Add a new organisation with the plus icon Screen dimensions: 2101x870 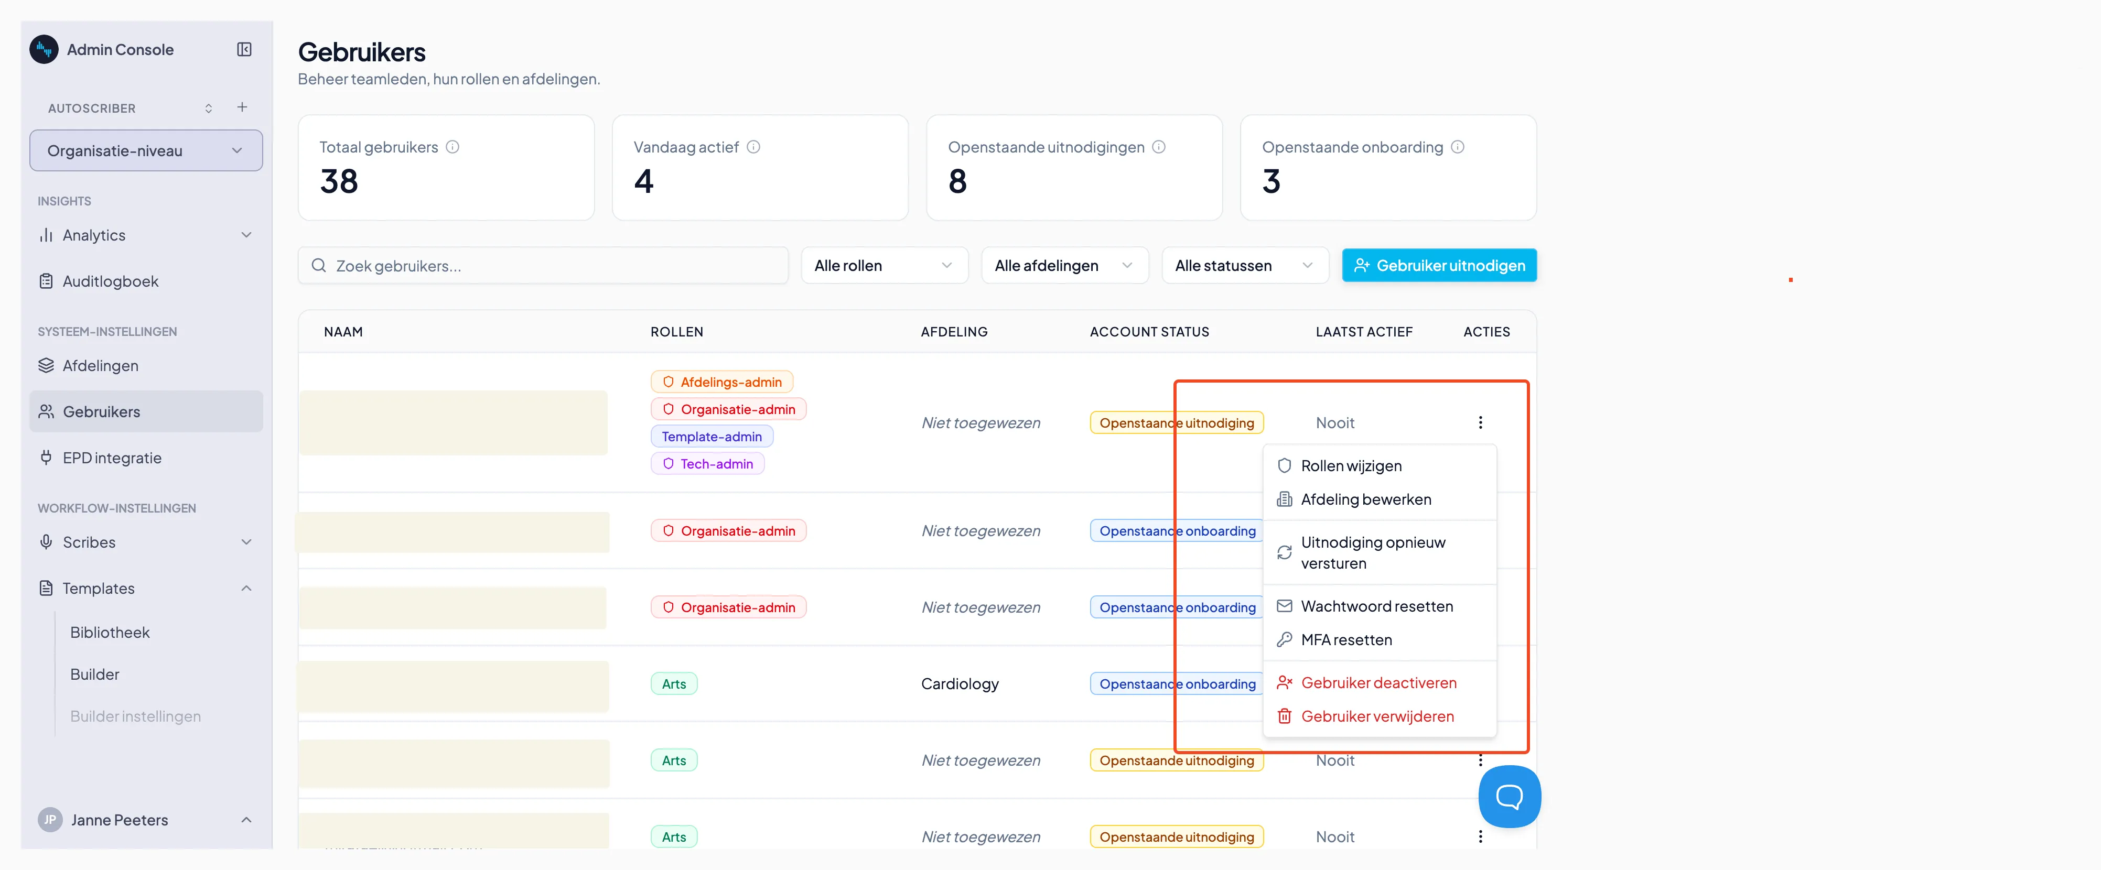[x=242, y=107]
